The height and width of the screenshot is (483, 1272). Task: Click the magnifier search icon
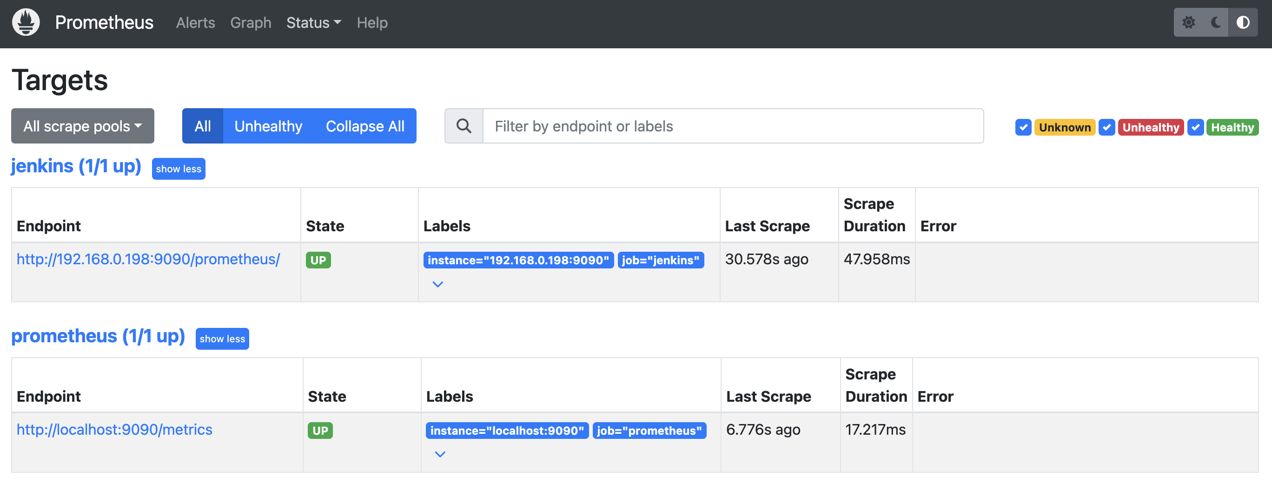464,126
